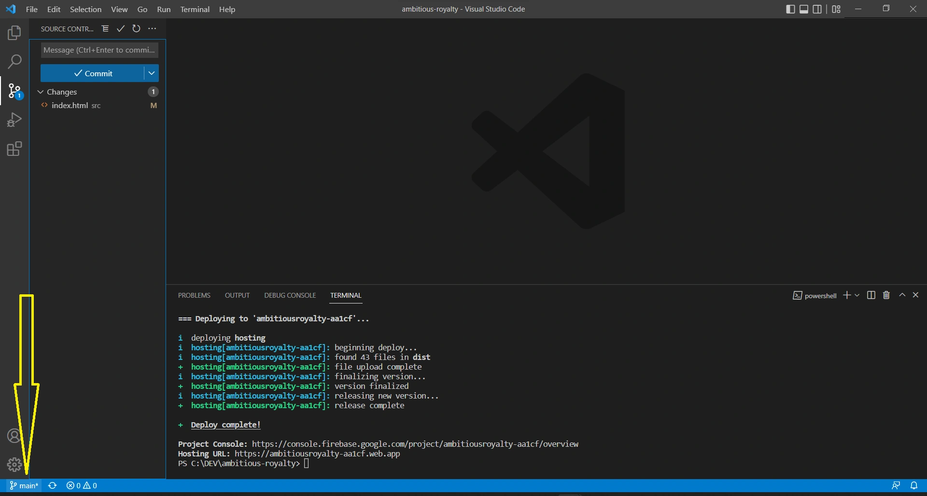Split the terminal pane
927x496 pixels.
point(871,295)
